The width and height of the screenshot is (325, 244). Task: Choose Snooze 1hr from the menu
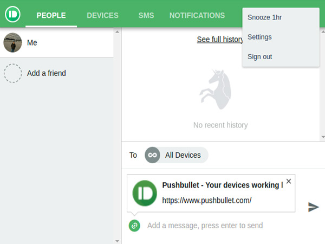[x=281, y=17]
